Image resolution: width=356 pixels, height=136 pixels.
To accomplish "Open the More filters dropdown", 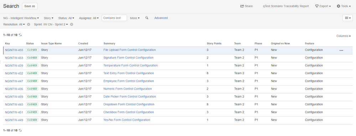I will click(x=135, y=18).
